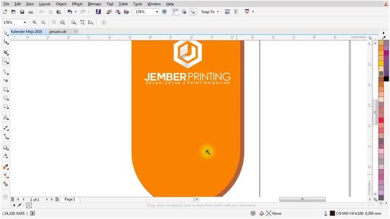Click the Full-screen preview icon
The image size is (390, 219).
[165, 12]
